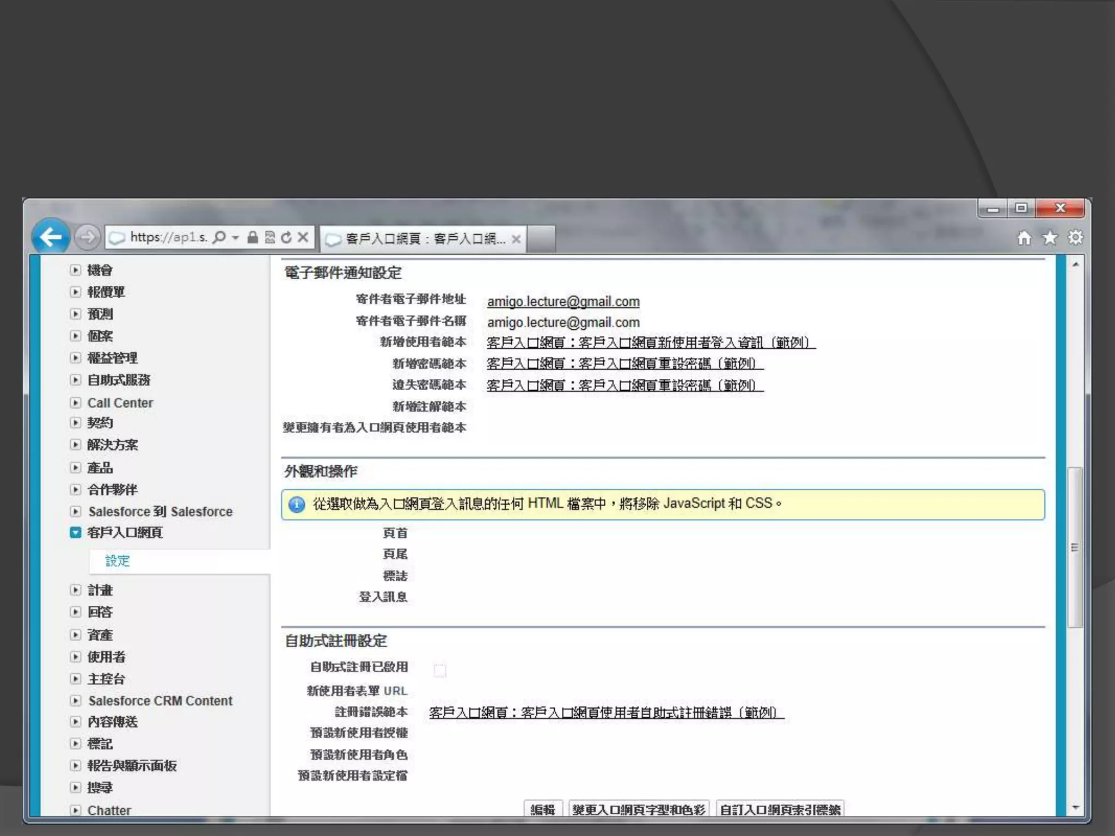
Task: Open favorites star icon
Action: pyautogui.click(x=1050, y=238)
